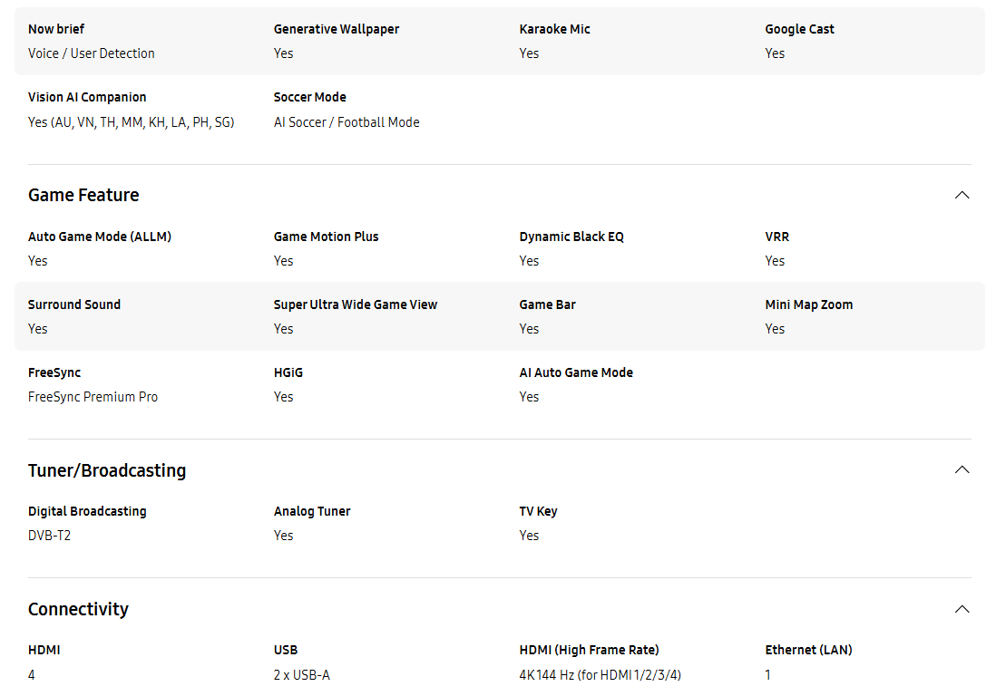Click the 'Digital Broadcasting' label
Screen dimensions: 996x696
[87, 511]
